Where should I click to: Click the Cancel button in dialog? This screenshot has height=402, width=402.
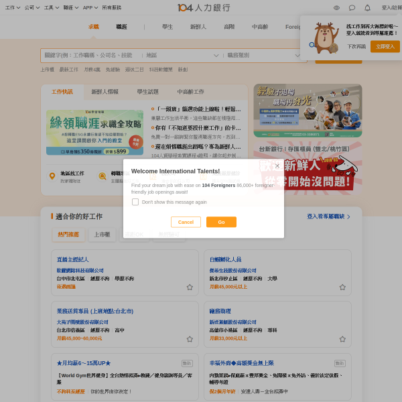(186, 222)
